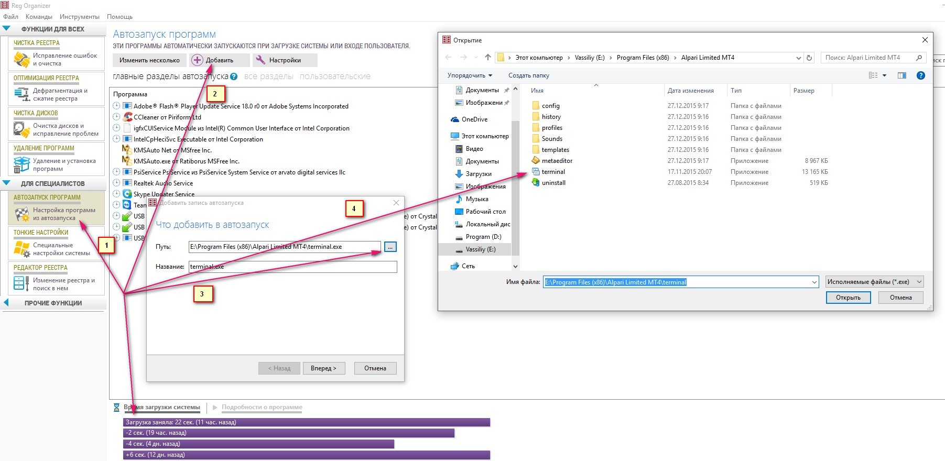Open the Имя файла history dropdown
Viewport: 945px width, 461px height.
[x=814, y=282]
